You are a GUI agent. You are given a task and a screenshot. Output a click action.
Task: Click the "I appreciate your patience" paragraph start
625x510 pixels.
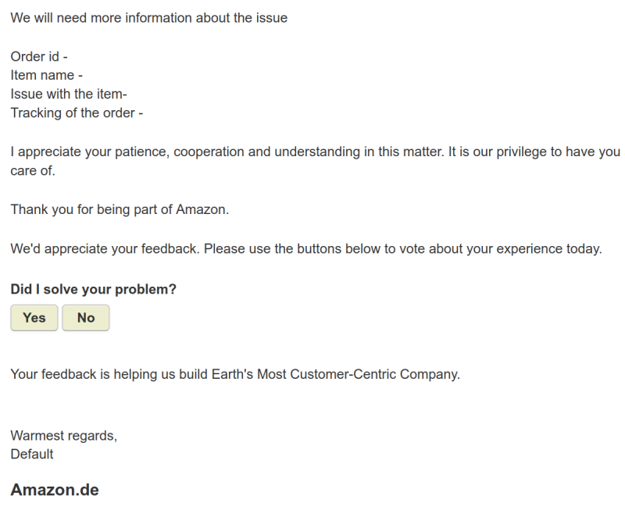tap(78, 152)
